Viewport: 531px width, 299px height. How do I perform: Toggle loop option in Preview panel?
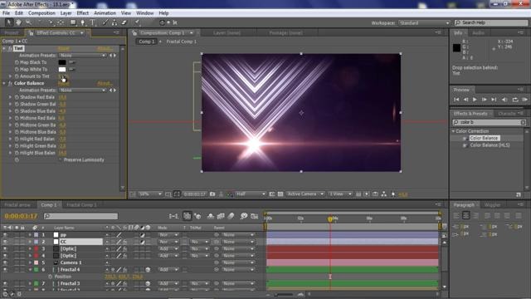[515, 100]
